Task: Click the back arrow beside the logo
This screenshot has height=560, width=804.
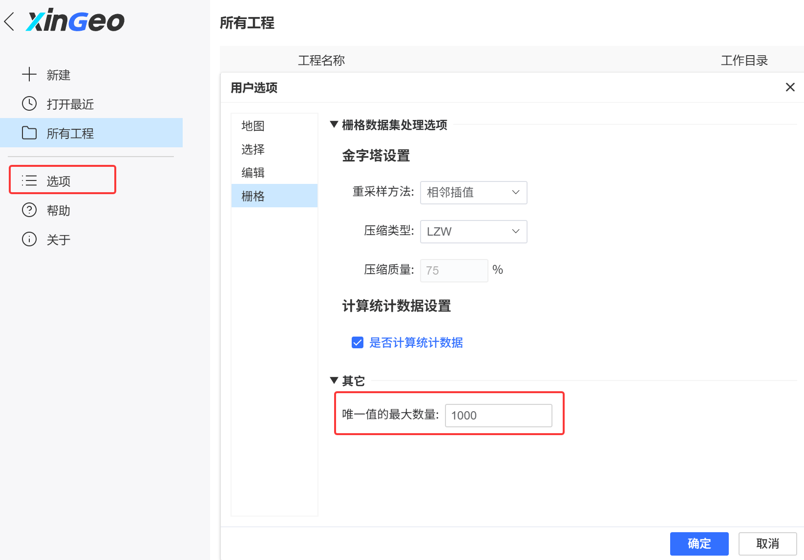Action: coord(9,20)
